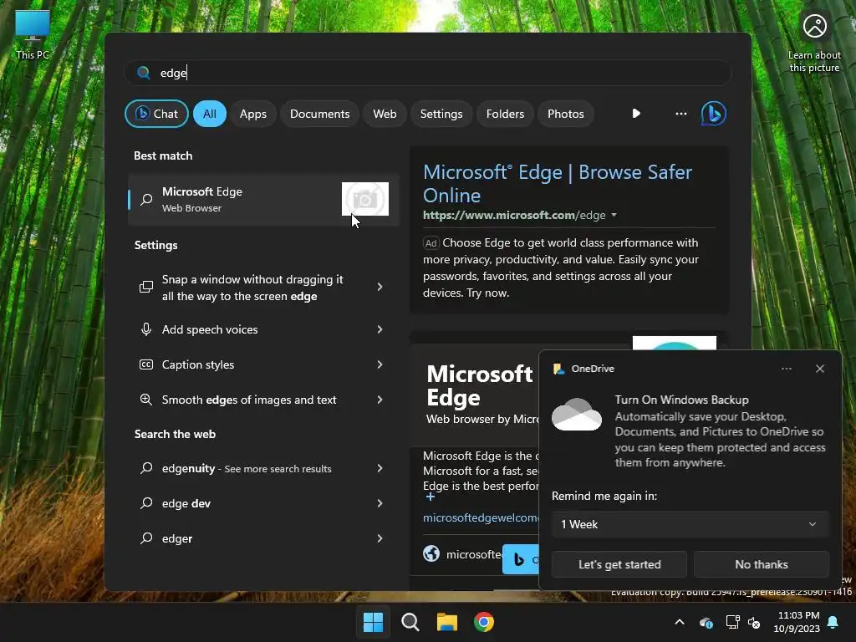
Task: Switch to the Web filter tab
Action: click(385, 114)
